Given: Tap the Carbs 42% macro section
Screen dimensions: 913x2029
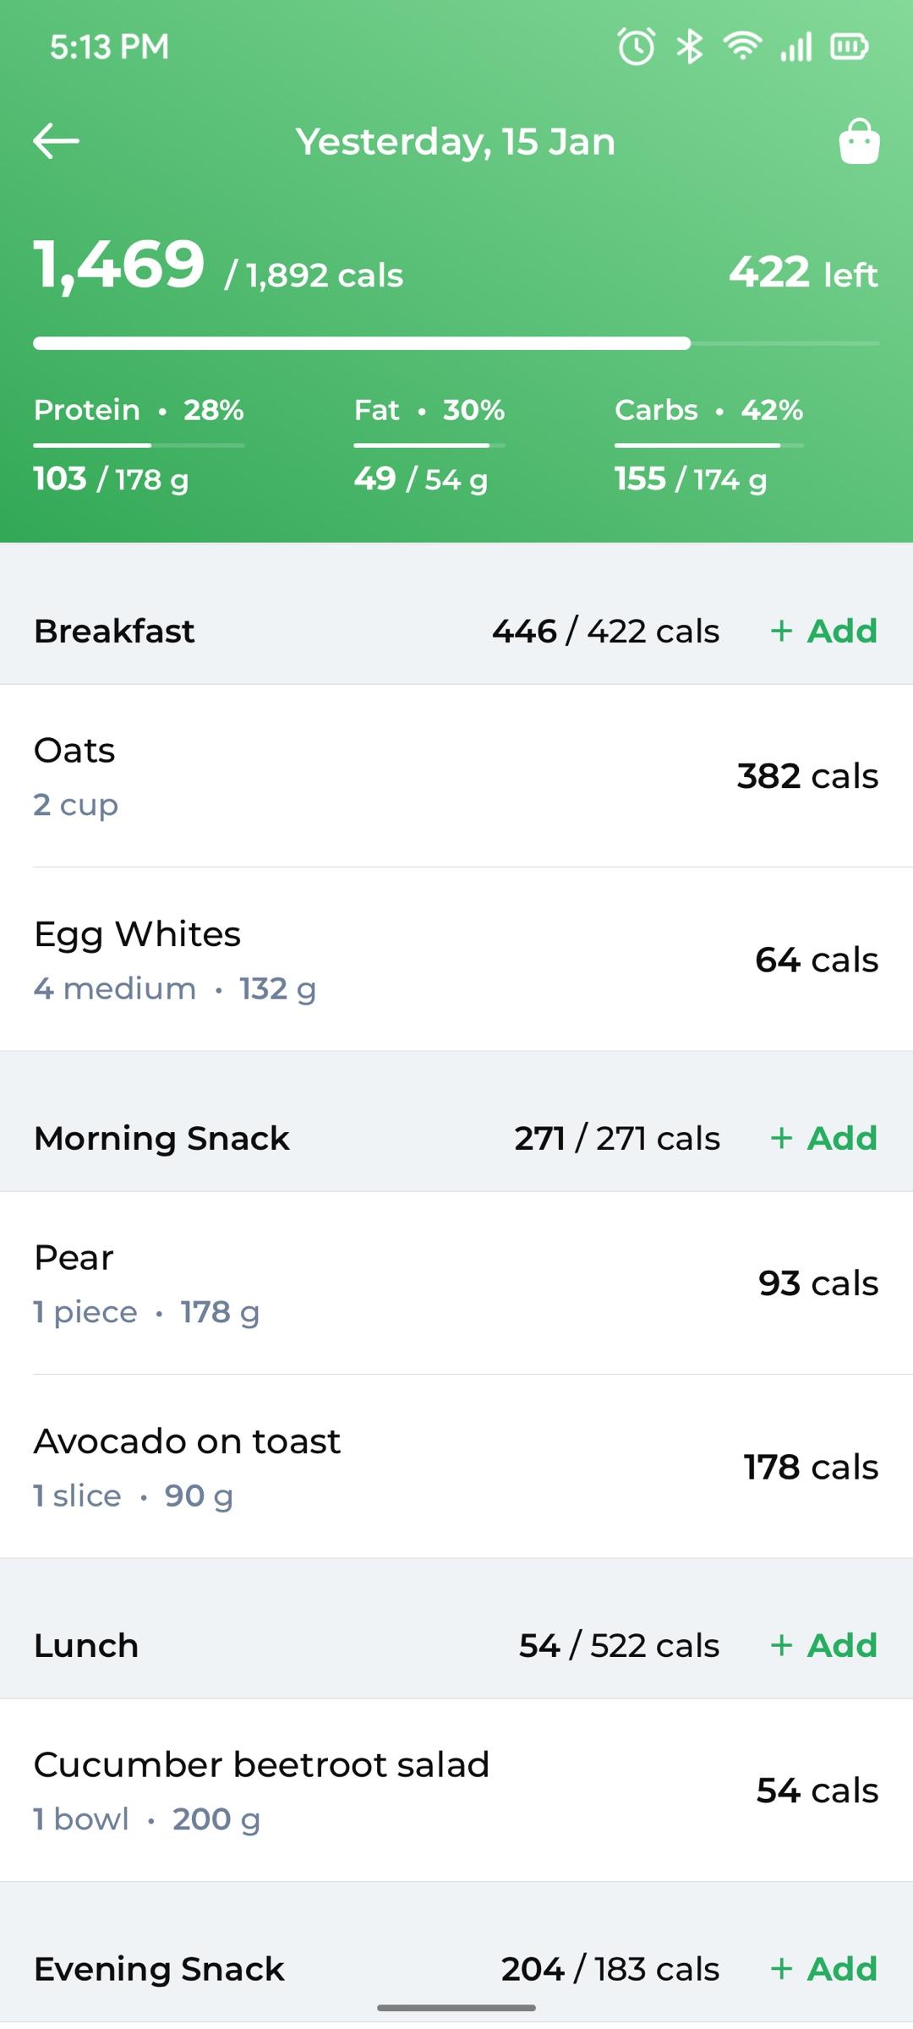Looking at the screenshot, I should 708,445.
